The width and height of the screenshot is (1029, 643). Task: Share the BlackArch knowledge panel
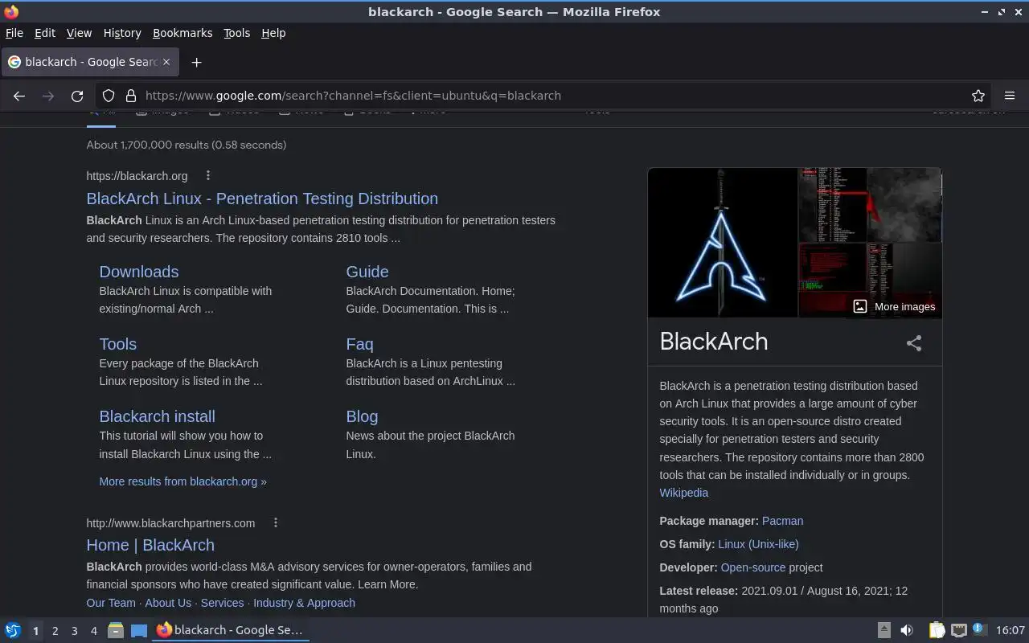point(914,343)
